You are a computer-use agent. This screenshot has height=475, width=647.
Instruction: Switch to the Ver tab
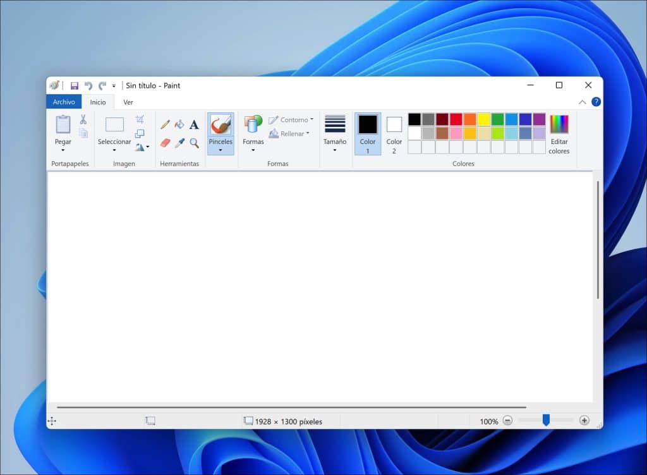[128, 102]
